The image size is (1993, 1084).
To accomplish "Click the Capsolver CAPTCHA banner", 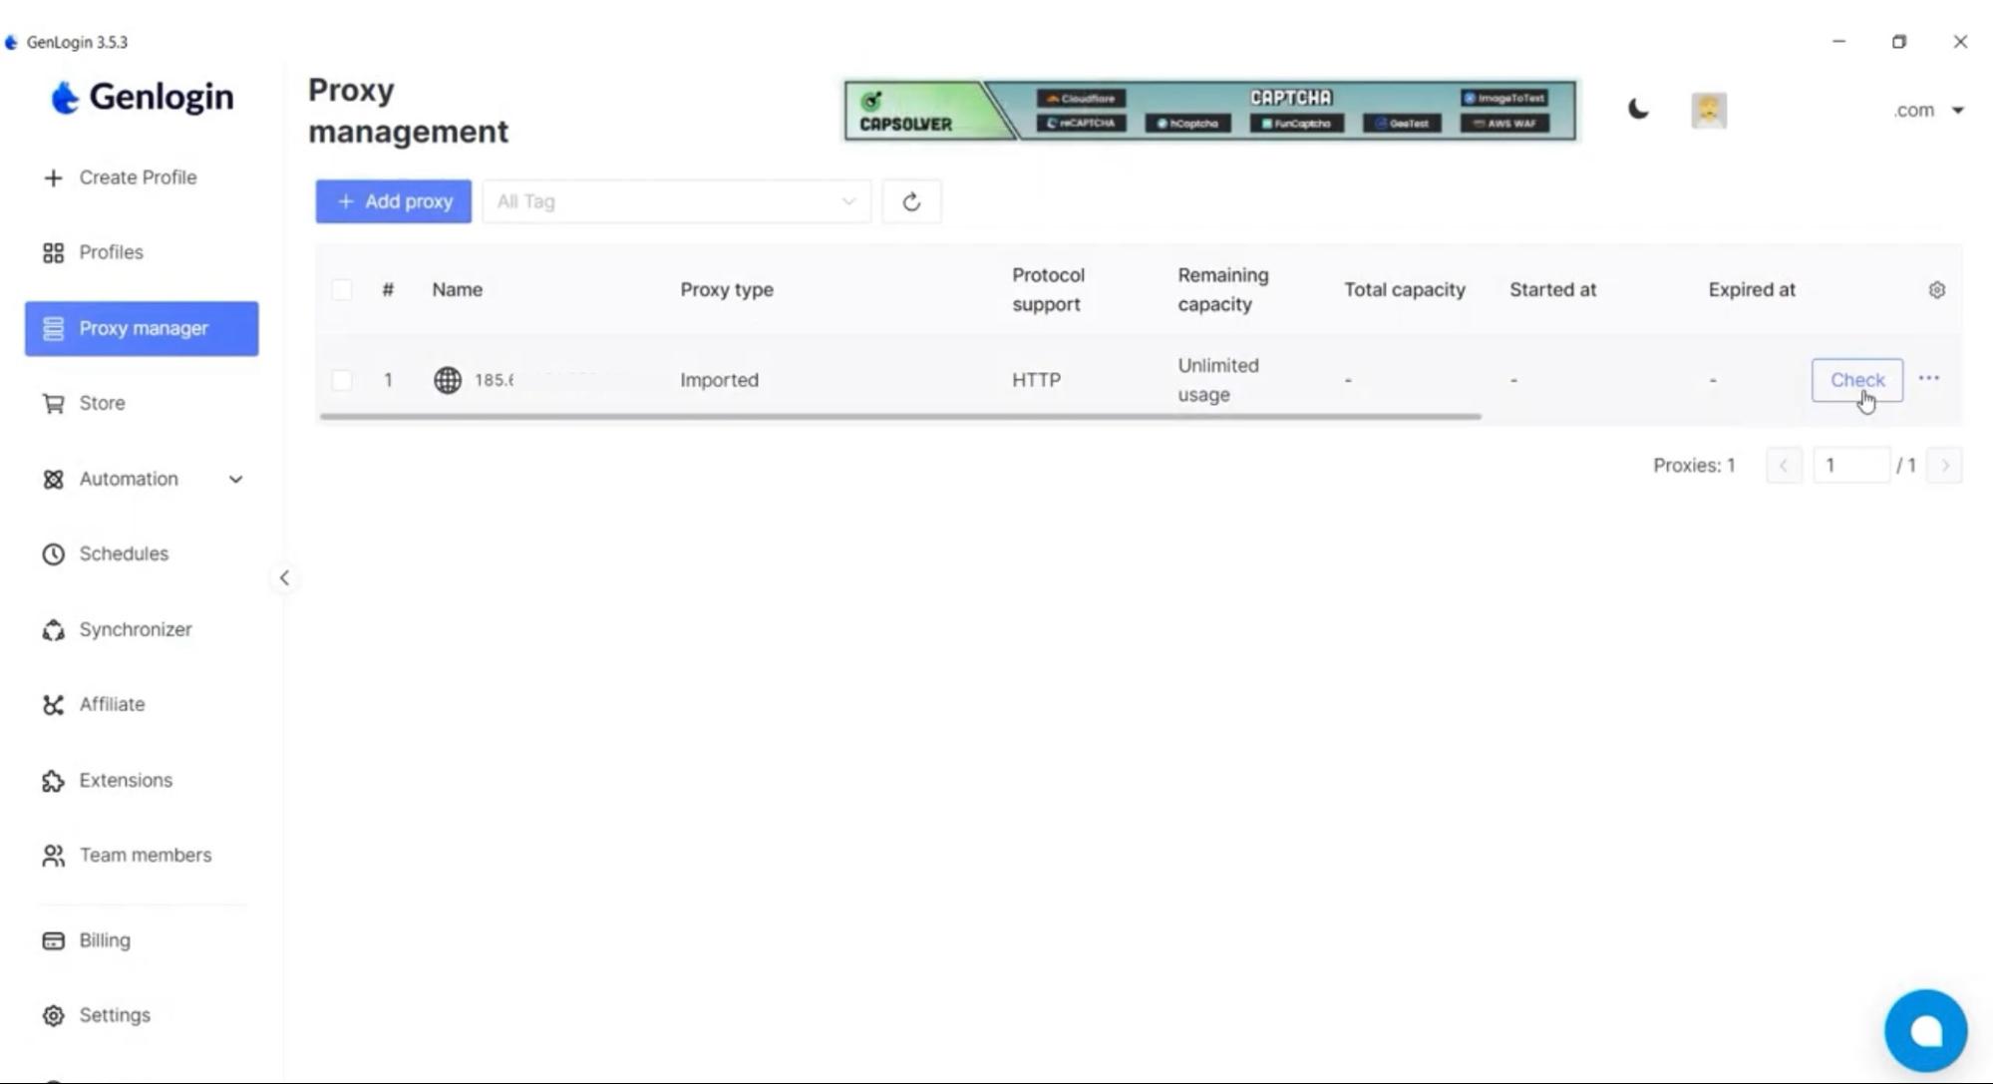I will [1208, 110].
